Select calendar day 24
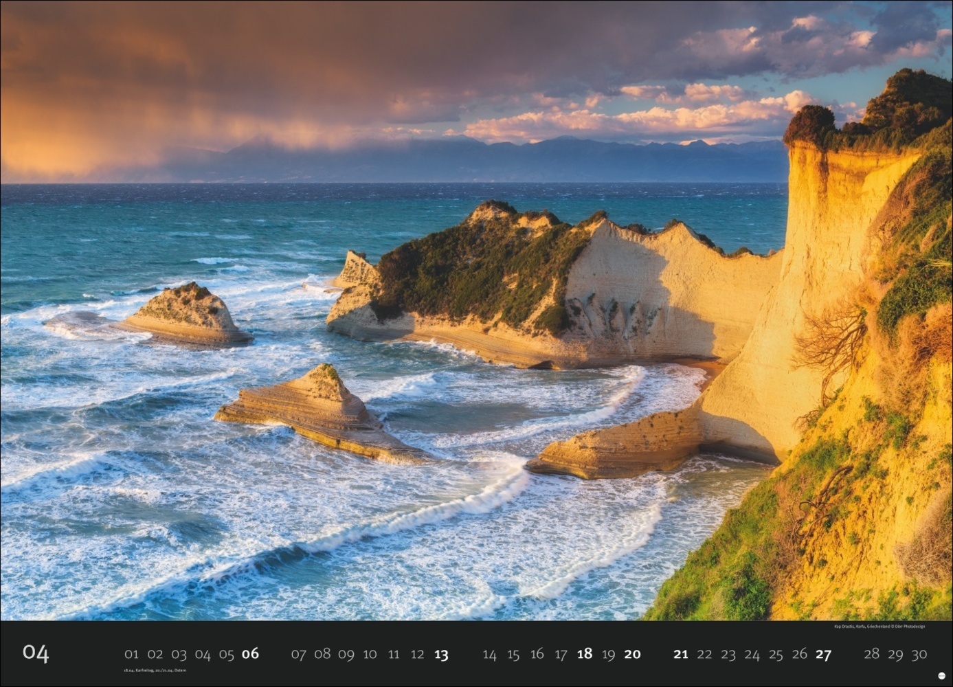 pos(752,655)
